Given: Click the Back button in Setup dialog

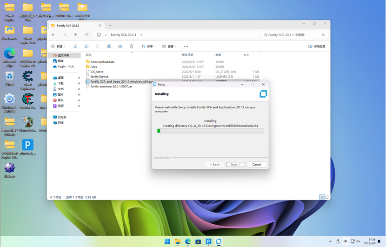Looking at the screenshot, I should click(214, 165).
